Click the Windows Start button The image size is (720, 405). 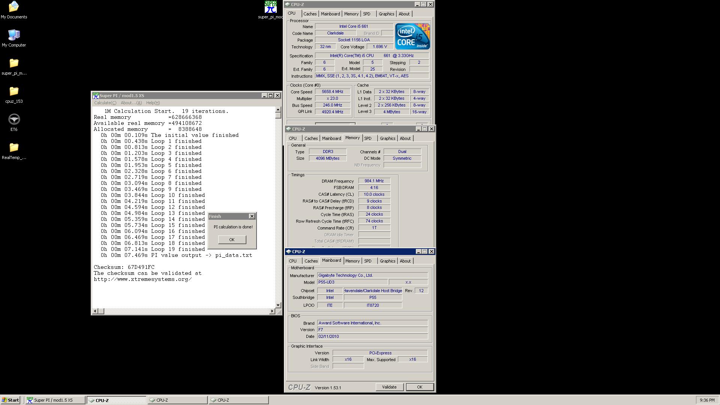pyautogui.click(x=10, y=400)
